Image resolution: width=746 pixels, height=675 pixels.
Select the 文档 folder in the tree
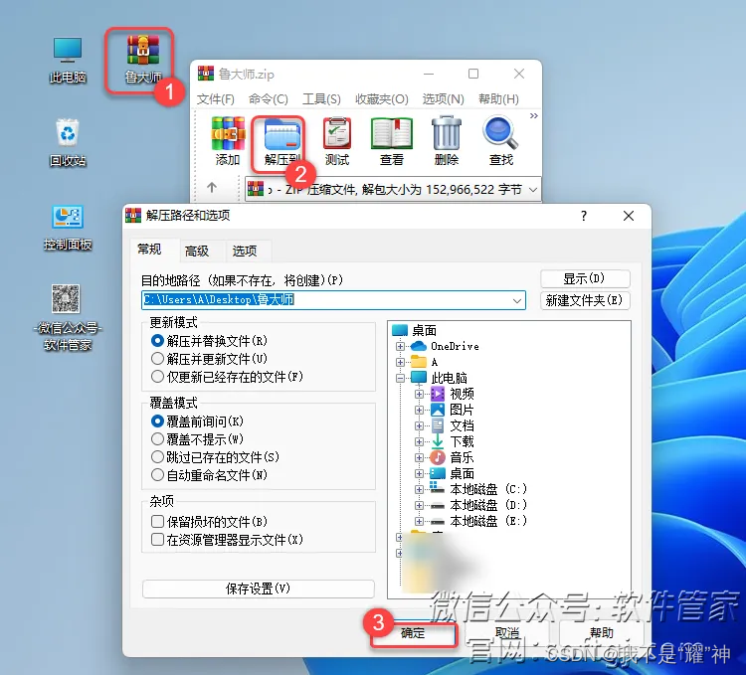click(x=462, y=425)
